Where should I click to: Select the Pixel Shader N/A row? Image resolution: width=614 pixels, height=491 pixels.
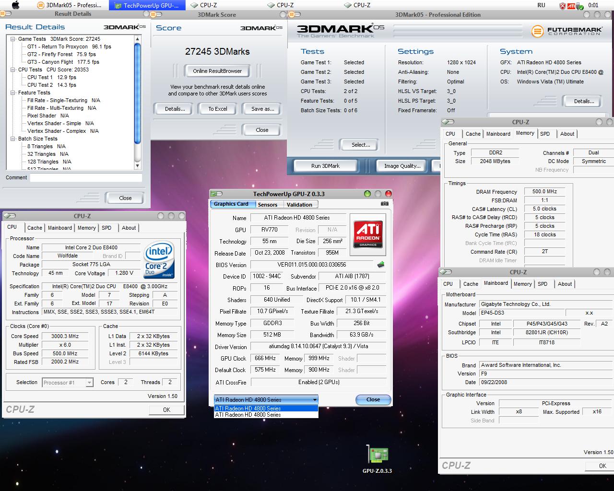point(48,116)
